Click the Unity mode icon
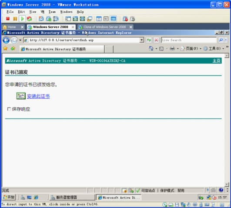This screenshot has height=208, width=231. click(90, 19)
